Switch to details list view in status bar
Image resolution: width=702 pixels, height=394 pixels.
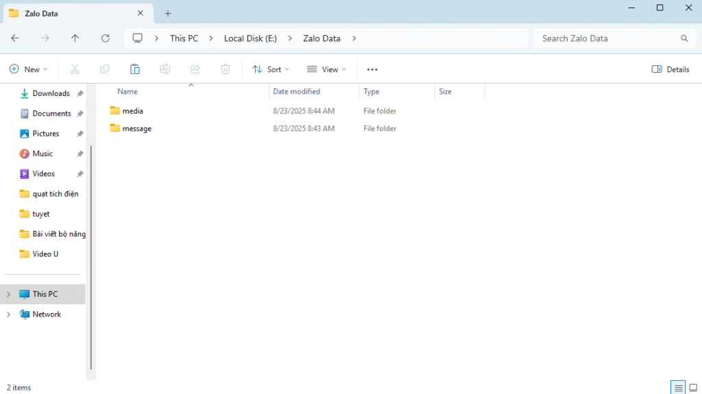[679, 388]
